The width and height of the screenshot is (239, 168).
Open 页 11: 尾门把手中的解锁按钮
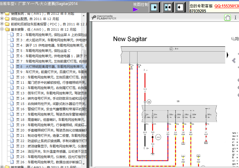point(51,83)
